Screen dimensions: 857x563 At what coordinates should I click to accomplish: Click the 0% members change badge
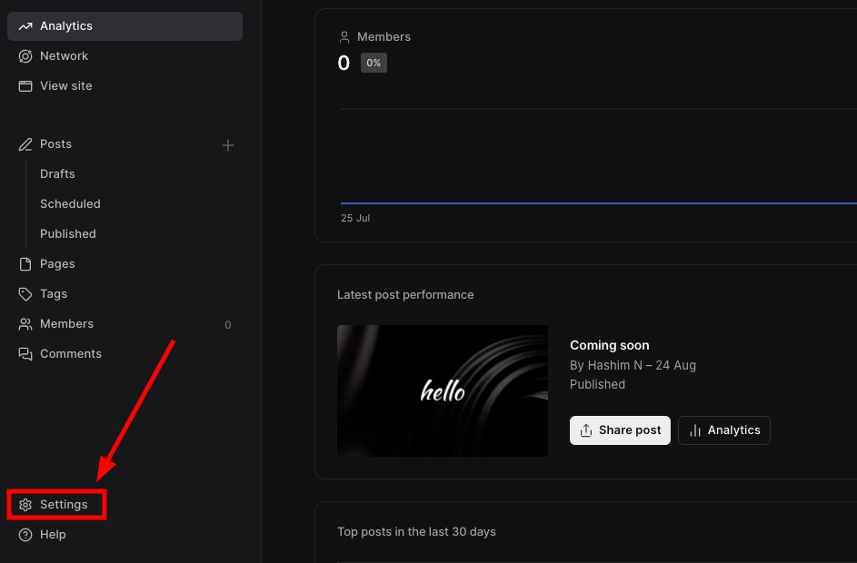coord(374,63)
